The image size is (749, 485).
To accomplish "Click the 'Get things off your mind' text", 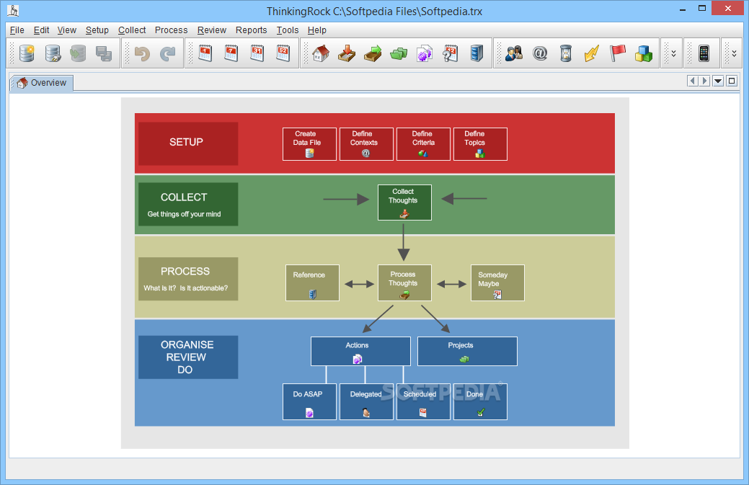I will 184,214.
